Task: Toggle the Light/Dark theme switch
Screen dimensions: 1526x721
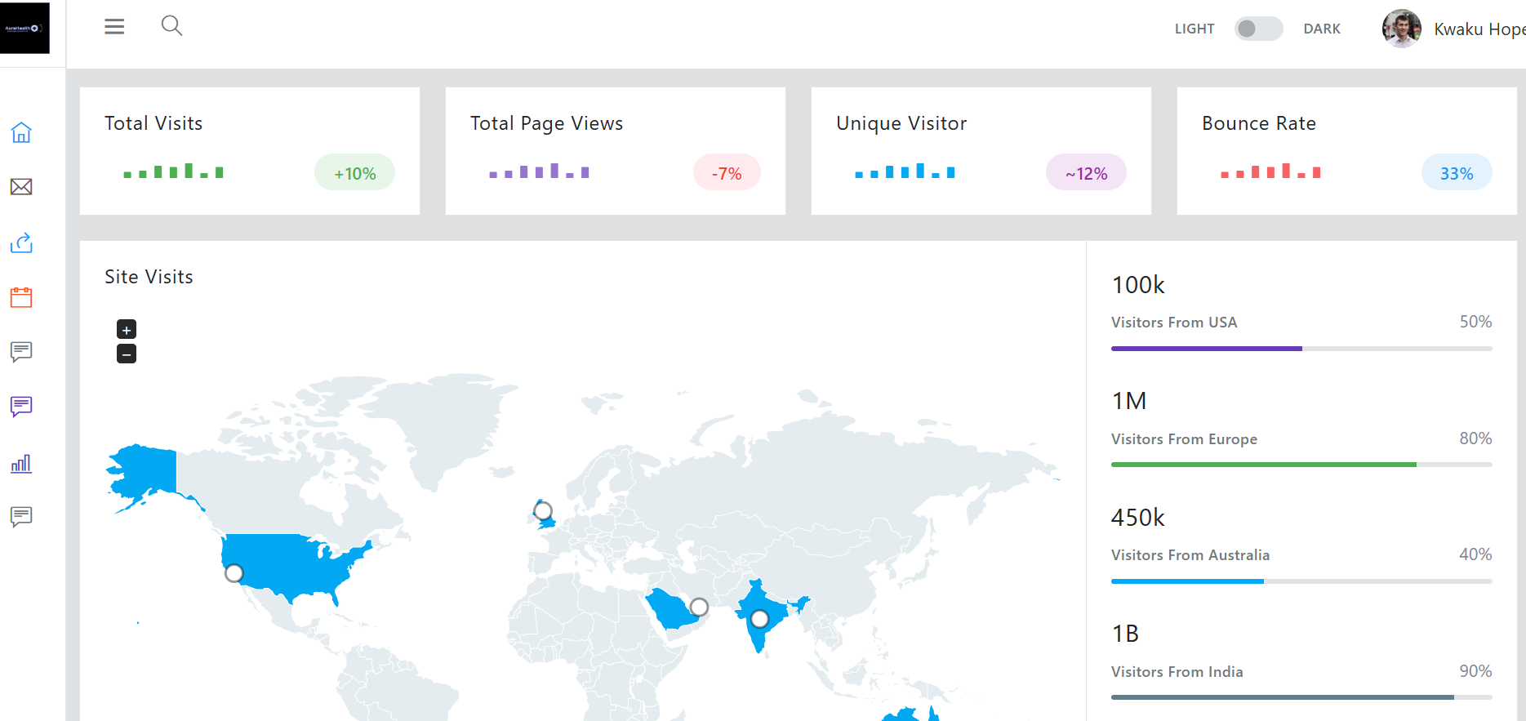Action: pyautogui.click(x=1258, y=29)
